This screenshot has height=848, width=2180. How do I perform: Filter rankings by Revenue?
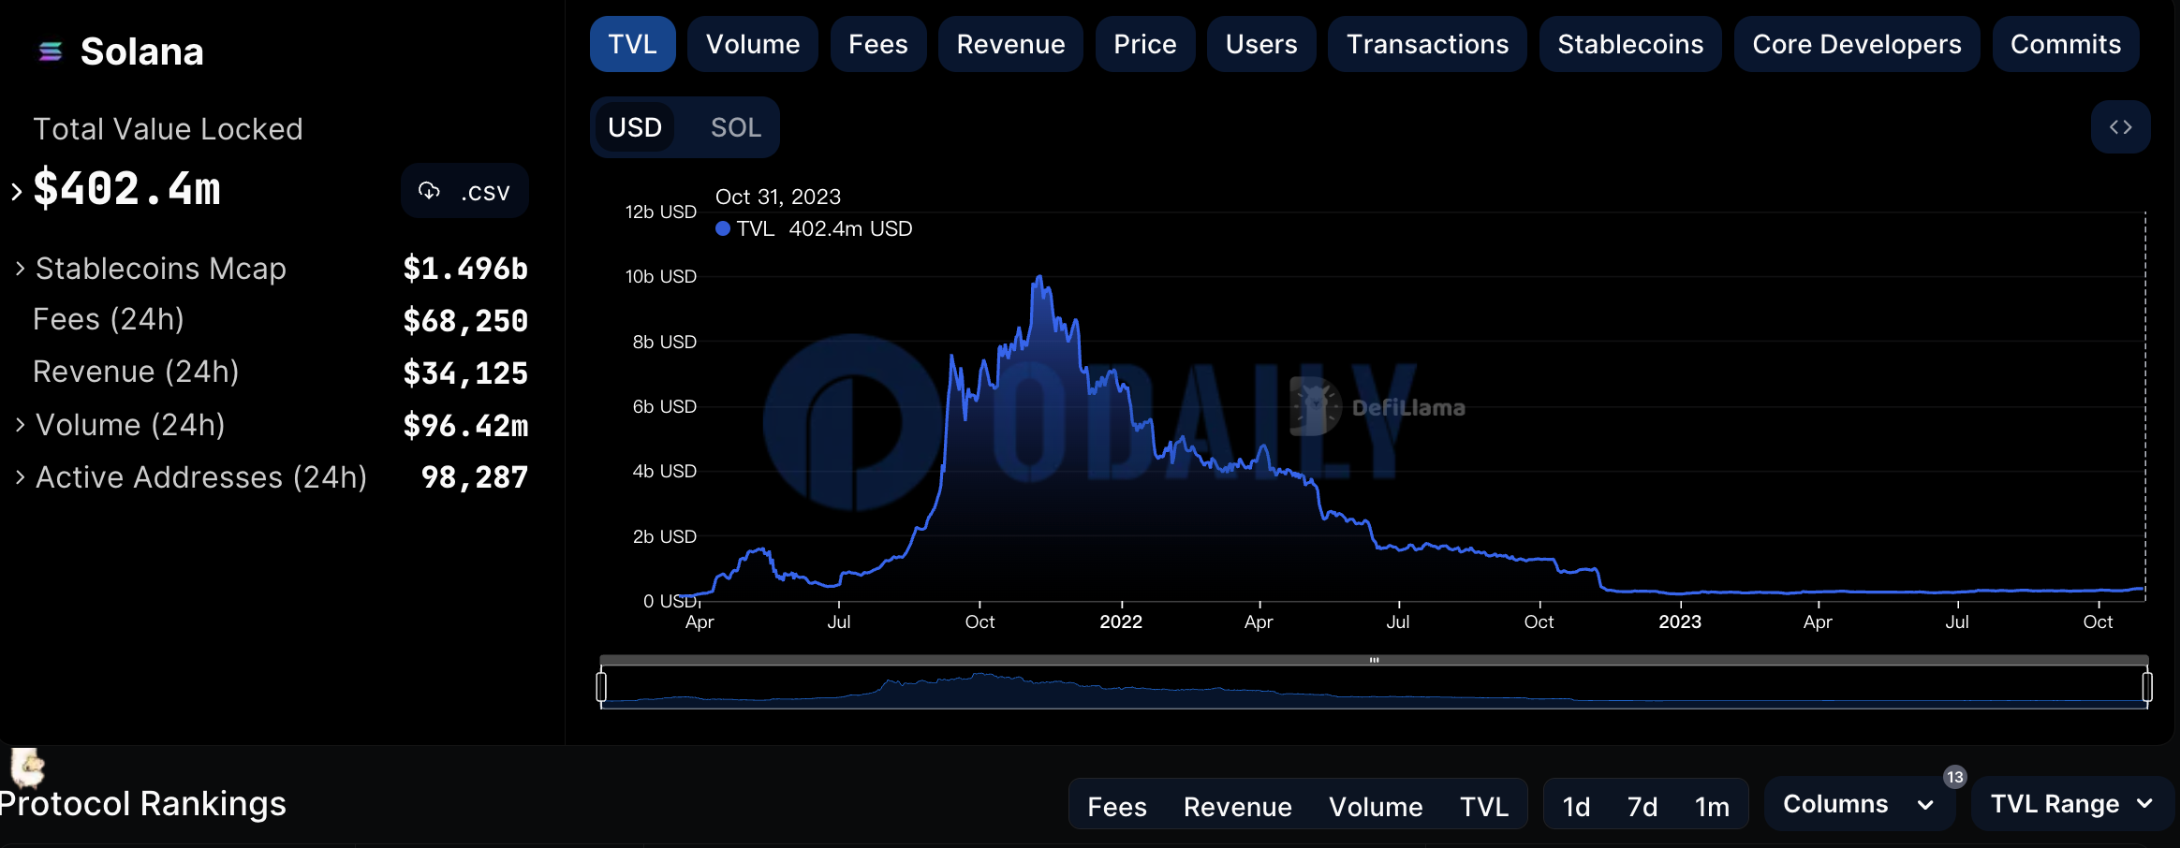(1237, 807)
